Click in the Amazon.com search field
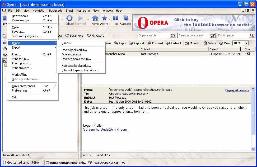Viewport: 257px width, 167px height. 194,36
